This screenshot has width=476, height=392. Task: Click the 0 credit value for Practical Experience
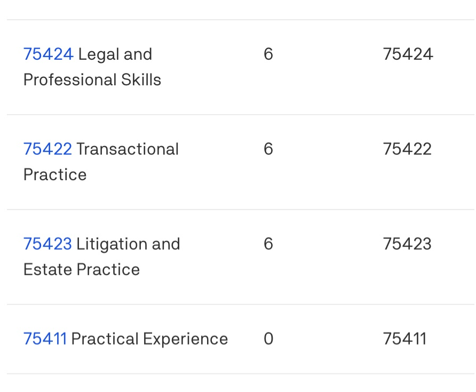click(x=268, y=339)
